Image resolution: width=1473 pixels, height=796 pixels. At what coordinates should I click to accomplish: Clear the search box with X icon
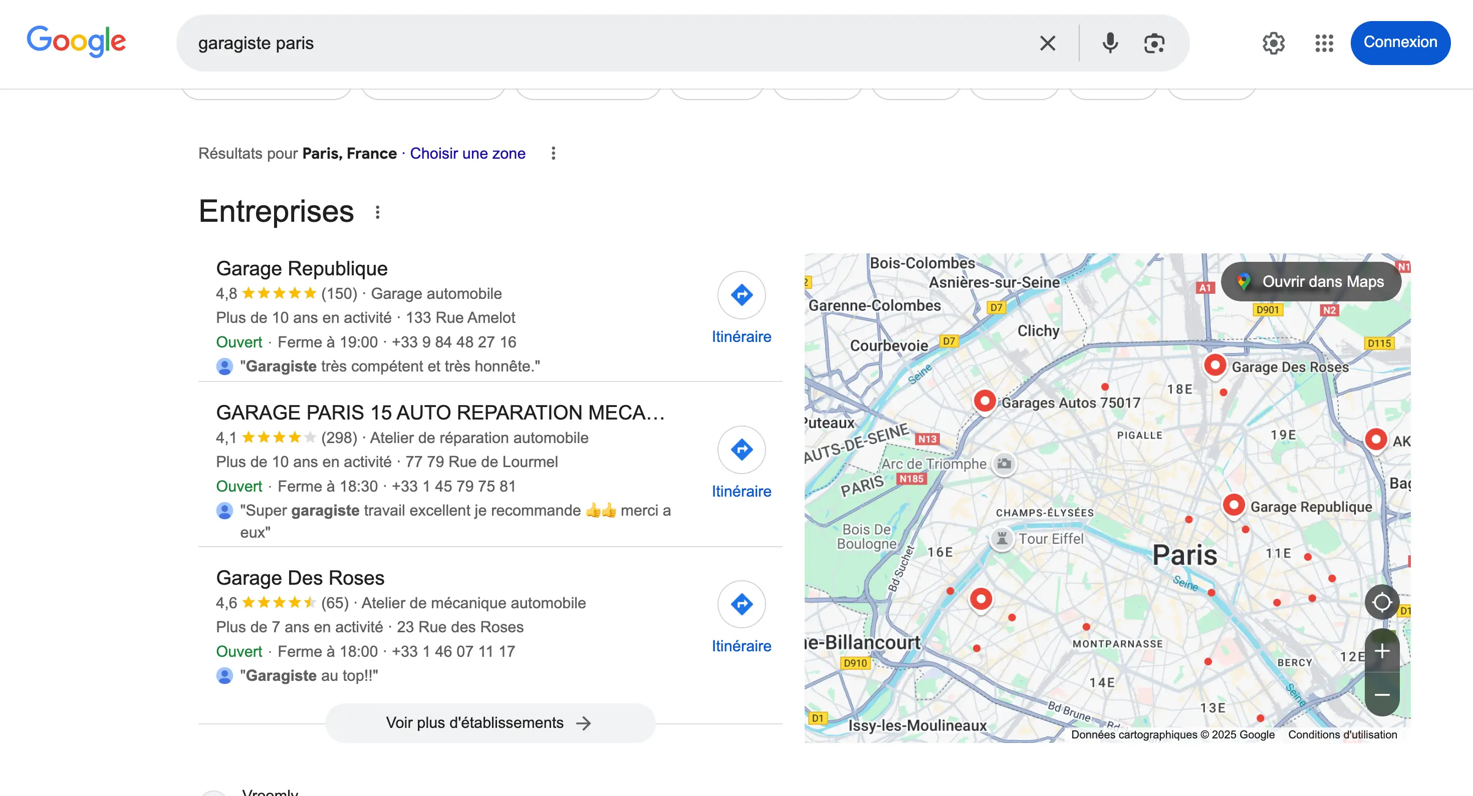1048,43
